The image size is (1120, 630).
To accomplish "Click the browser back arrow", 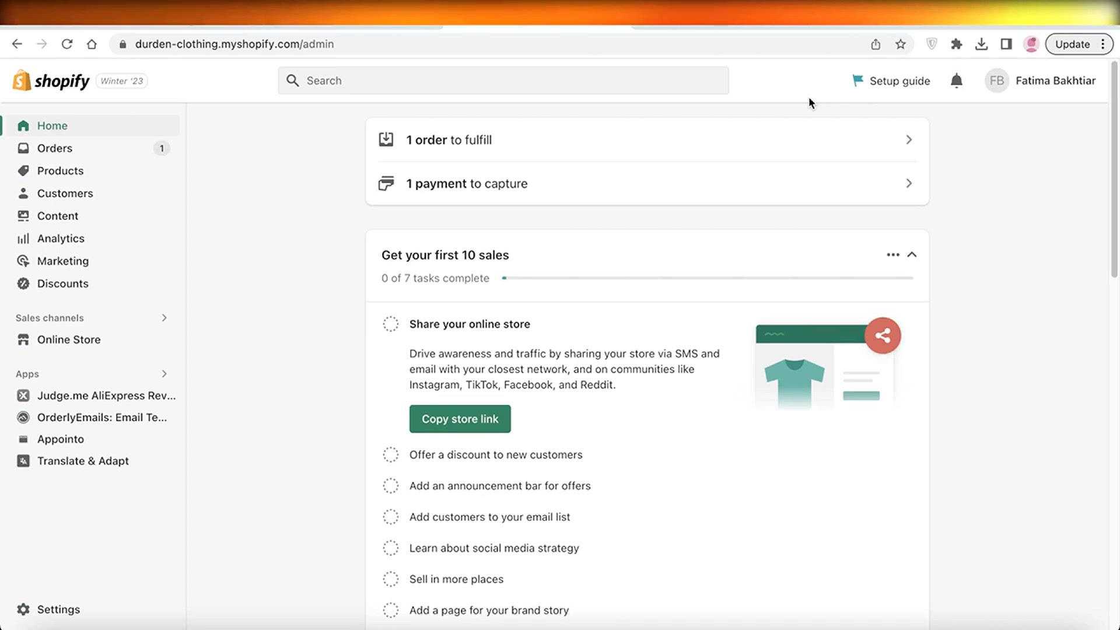I will (17, 44).
